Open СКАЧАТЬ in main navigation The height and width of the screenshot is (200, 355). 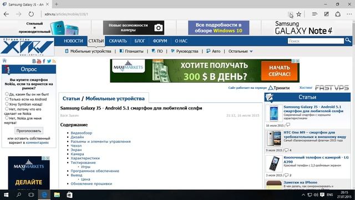[118, 41]
